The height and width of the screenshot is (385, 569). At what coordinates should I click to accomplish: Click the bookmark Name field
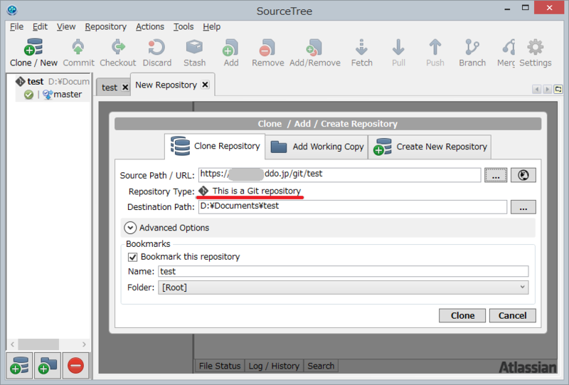[x=344, y=271]
